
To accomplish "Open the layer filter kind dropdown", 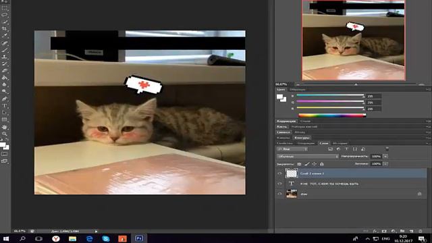I will (292, 149).
